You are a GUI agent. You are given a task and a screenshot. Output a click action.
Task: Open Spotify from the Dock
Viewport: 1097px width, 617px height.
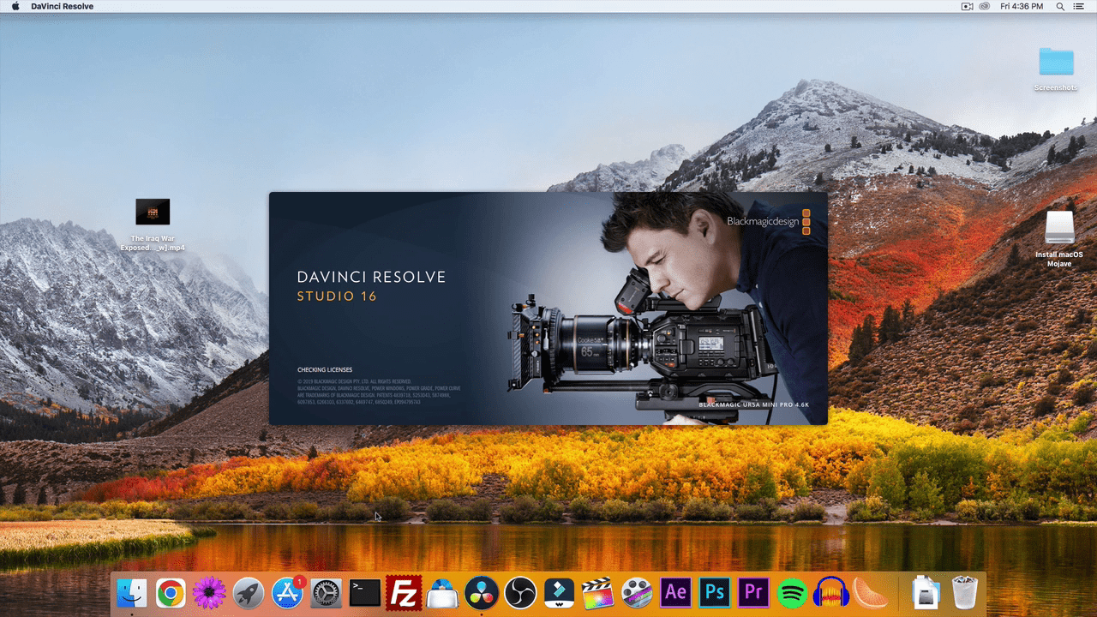[792, 592]
